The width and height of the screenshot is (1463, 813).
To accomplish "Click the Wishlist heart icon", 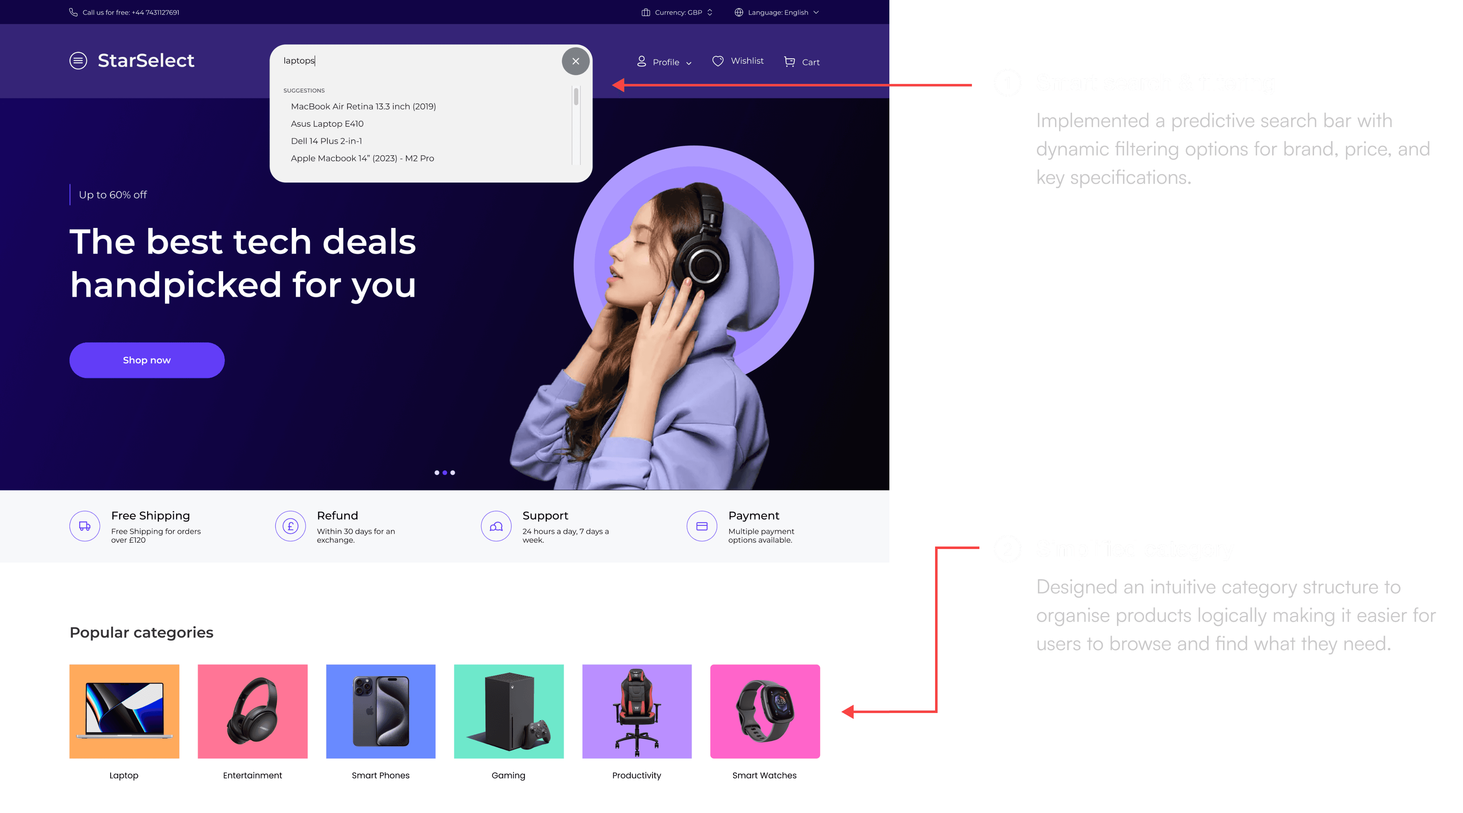I will coord(718,61).
